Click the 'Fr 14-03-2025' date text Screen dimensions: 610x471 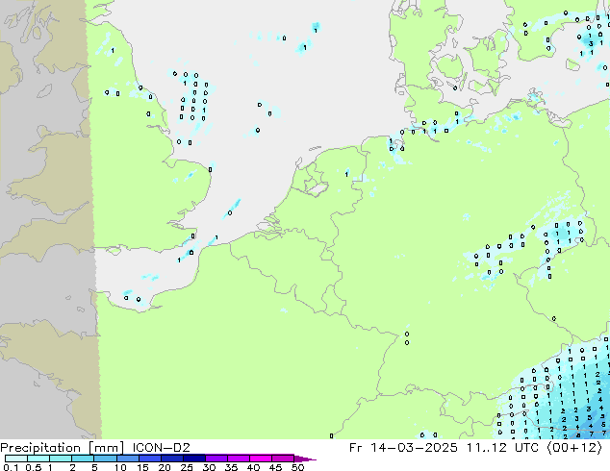(403, 447)
